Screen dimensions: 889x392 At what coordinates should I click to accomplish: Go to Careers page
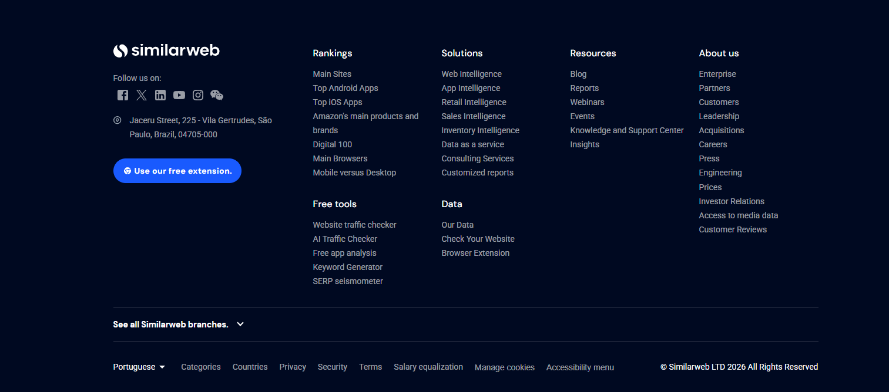tap(713, 144)
